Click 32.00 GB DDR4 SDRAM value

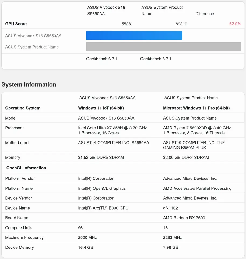pyautogui.click(x=186, y=157)
